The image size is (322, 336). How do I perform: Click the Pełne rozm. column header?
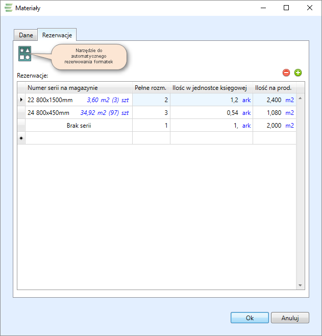pos(151,87)
